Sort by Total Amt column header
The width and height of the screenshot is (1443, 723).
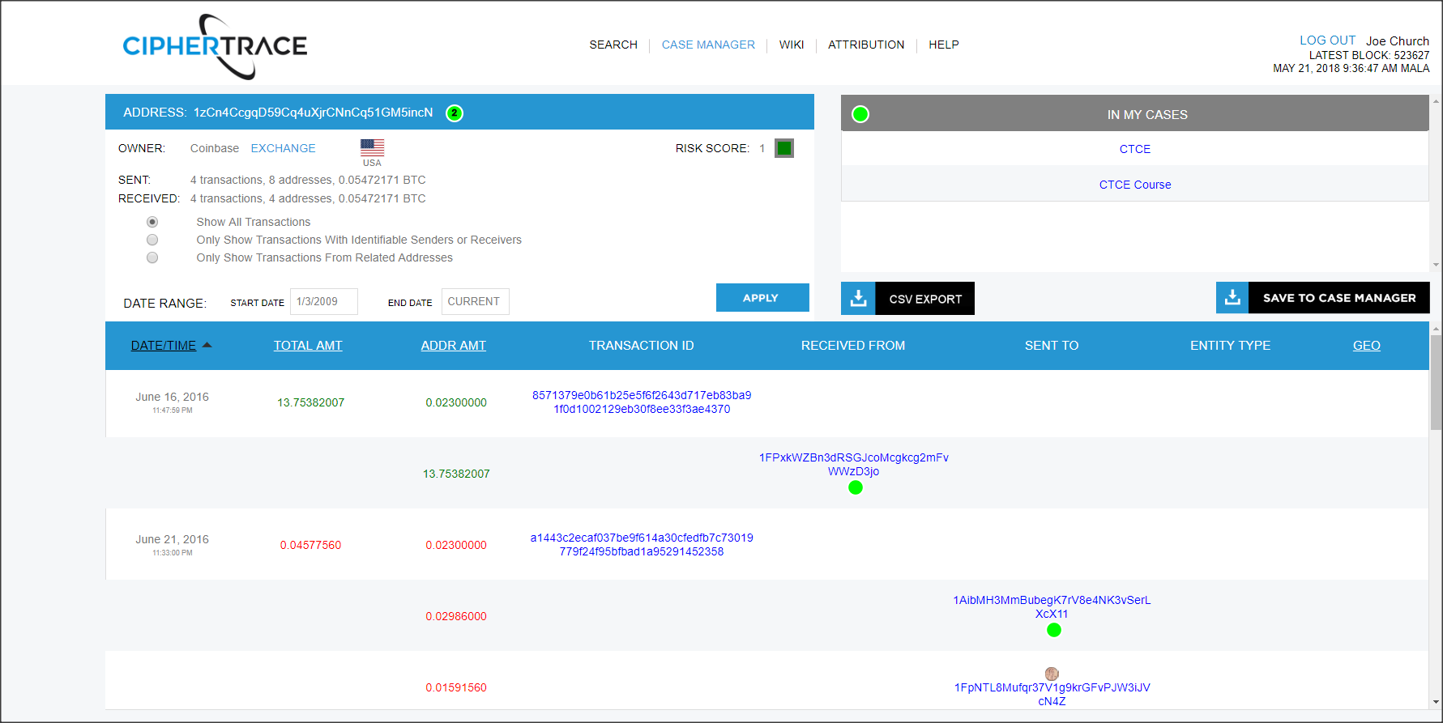(x=308, y=346)
